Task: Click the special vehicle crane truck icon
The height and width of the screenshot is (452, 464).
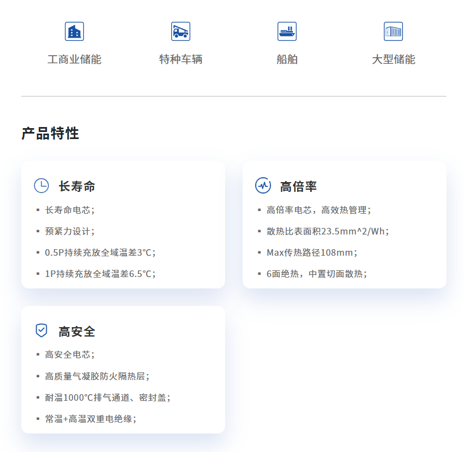Action: tap(180, 32)
